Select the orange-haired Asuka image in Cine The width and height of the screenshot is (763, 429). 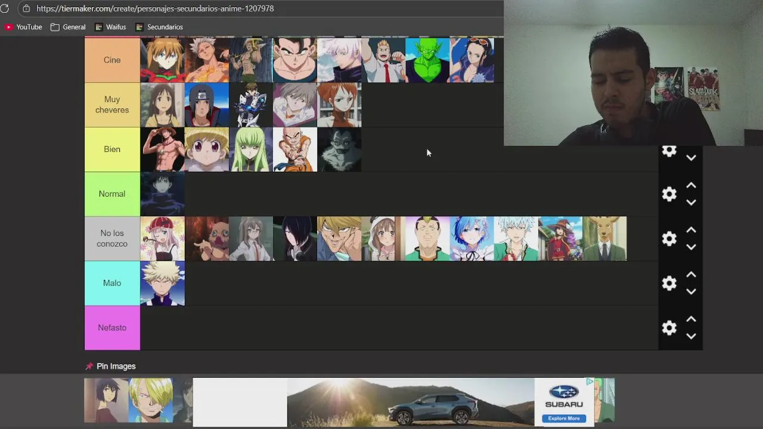pos(162,60)
